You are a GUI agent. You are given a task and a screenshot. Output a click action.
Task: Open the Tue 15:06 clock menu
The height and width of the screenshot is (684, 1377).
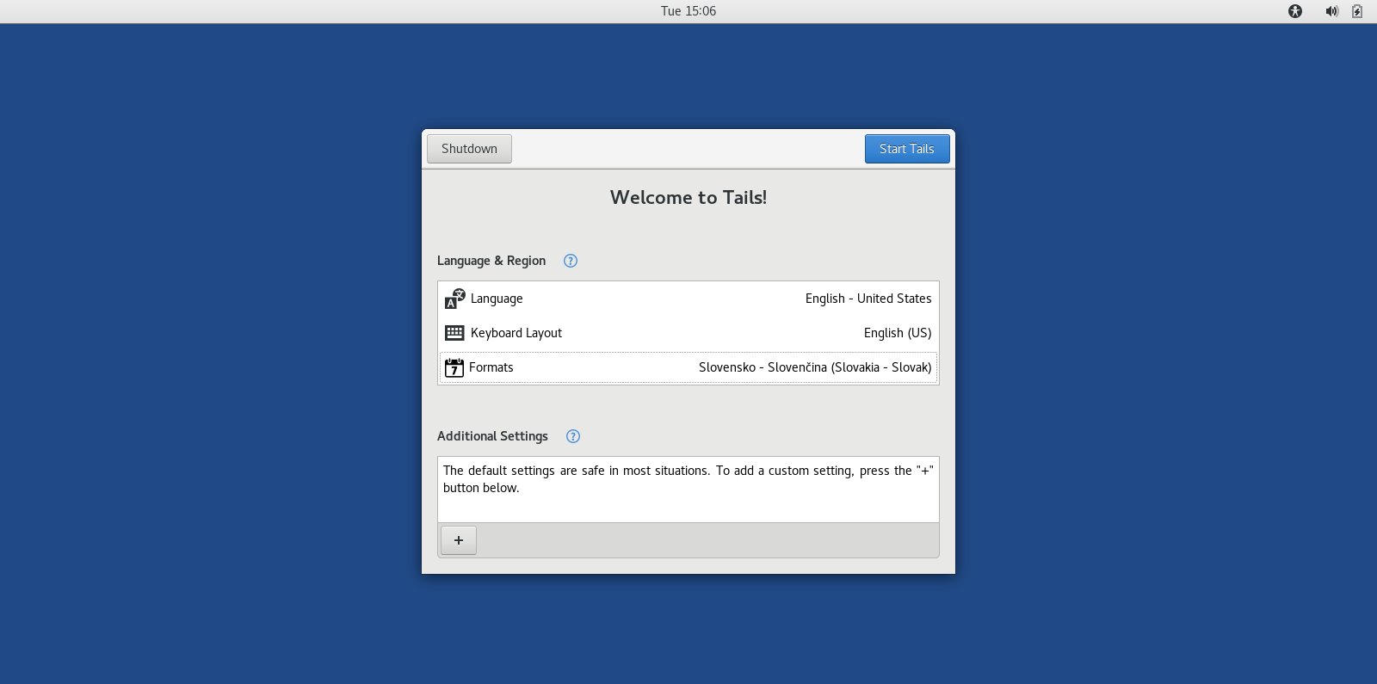688,11
